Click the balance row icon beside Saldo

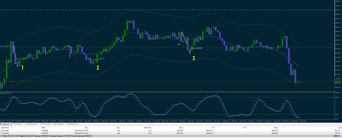pos(1,136)
